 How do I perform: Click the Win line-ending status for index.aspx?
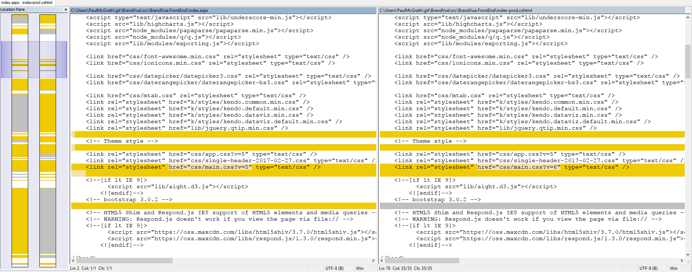360,268
